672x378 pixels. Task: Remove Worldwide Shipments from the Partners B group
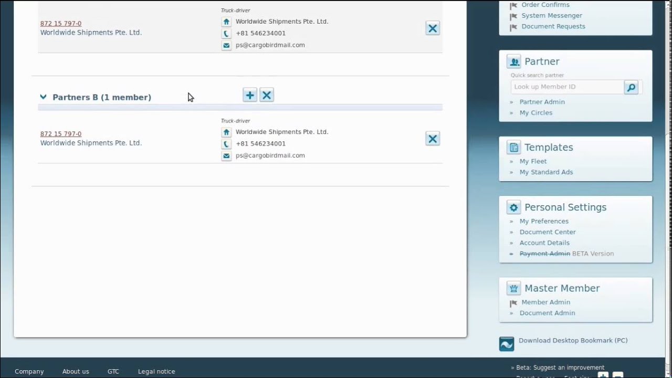(433, 139)
